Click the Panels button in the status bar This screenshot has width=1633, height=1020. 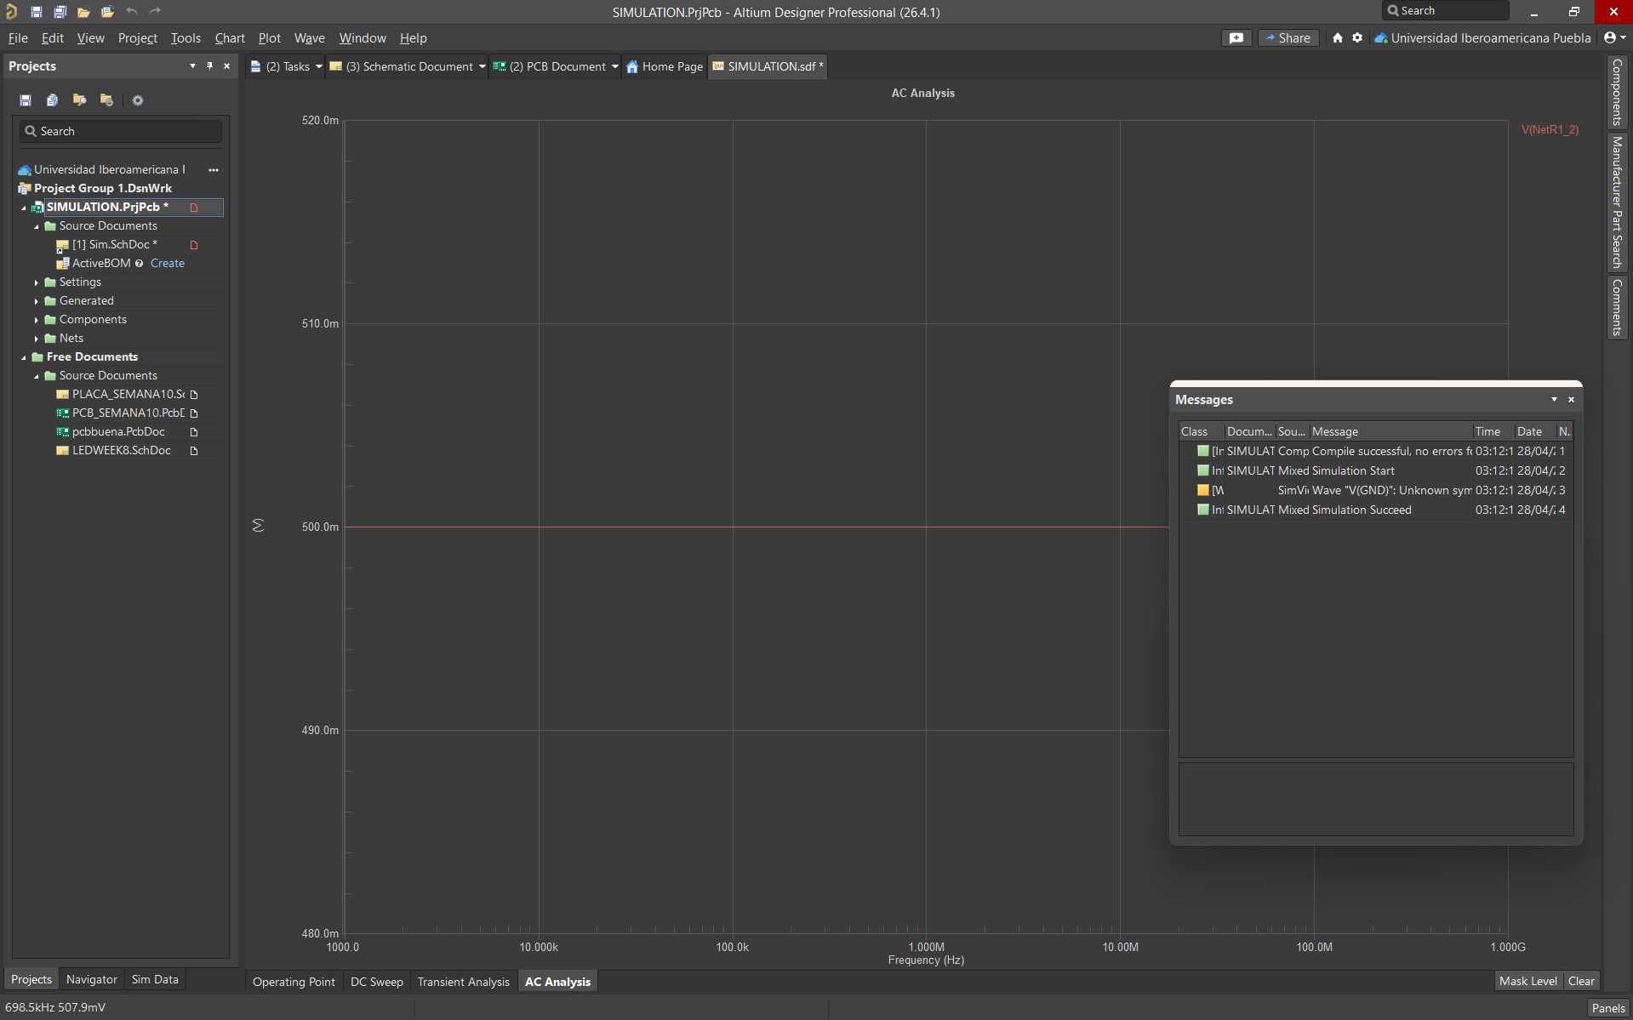[x=1608, y=1008]
